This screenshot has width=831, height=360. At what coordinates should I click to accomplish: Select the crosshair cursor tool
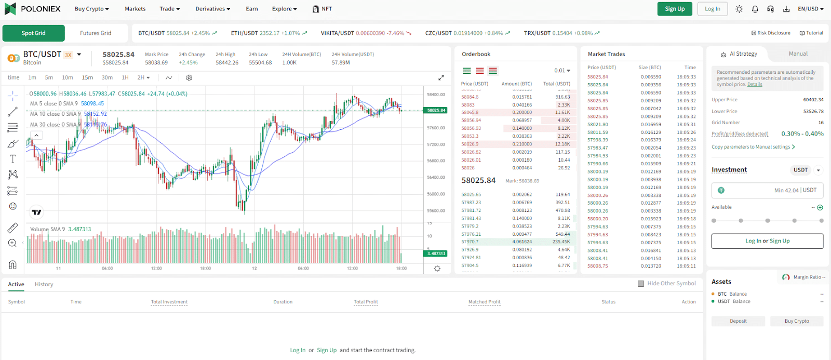point(13,96)
